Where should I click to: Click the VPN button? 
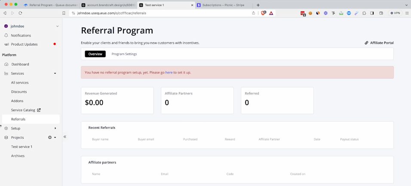(395, 13)
